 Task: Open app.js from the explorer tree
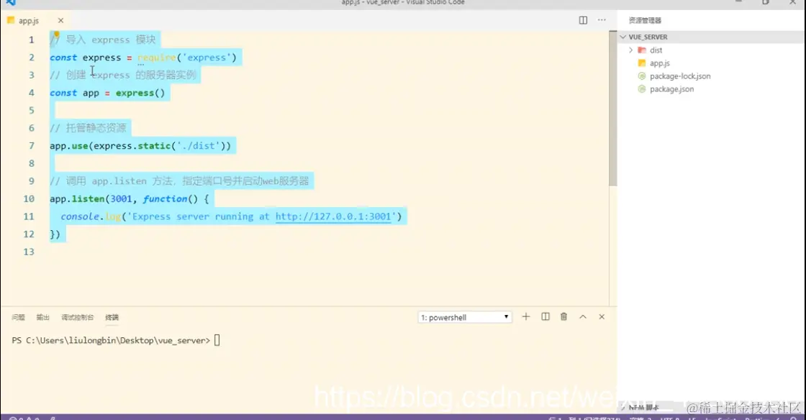659,63
